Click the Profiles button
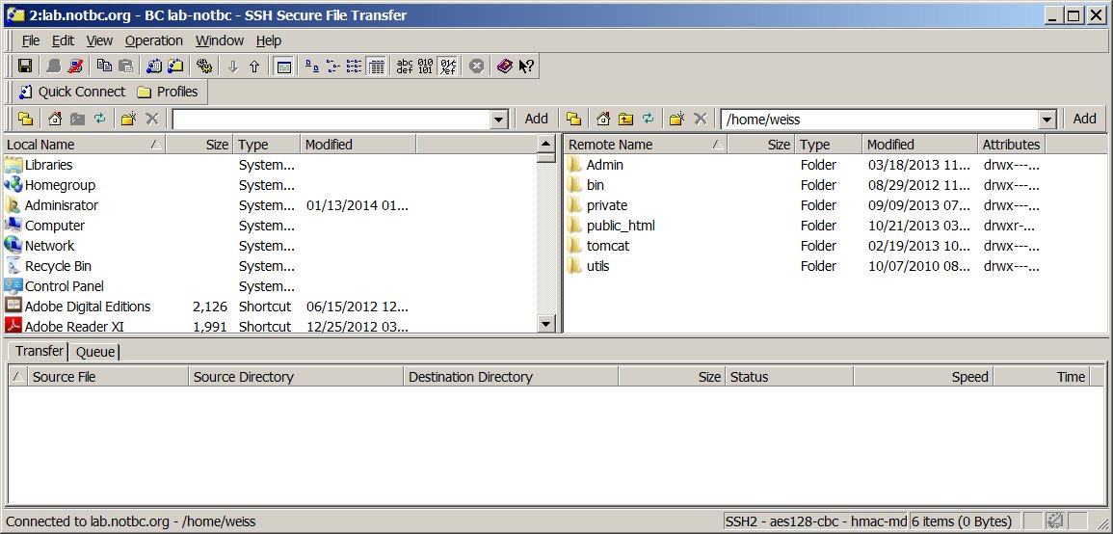This screenshot has height=534, width=1113. pos(168,92)
